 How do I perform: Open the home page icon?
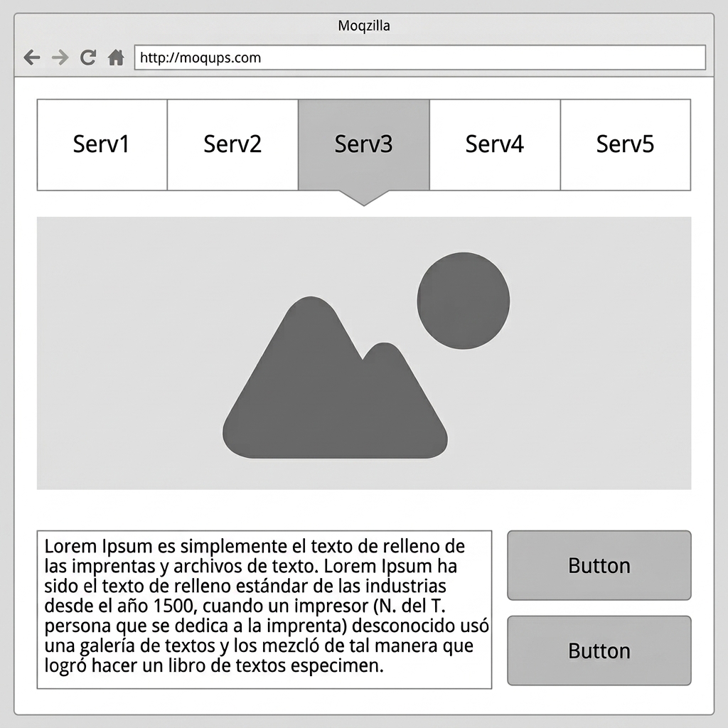click(116, 57)
